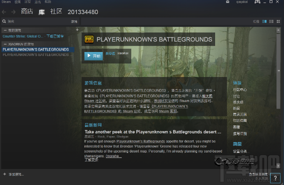Click the PUBG game logo icon
284x185 pixels.
(89, 39)
